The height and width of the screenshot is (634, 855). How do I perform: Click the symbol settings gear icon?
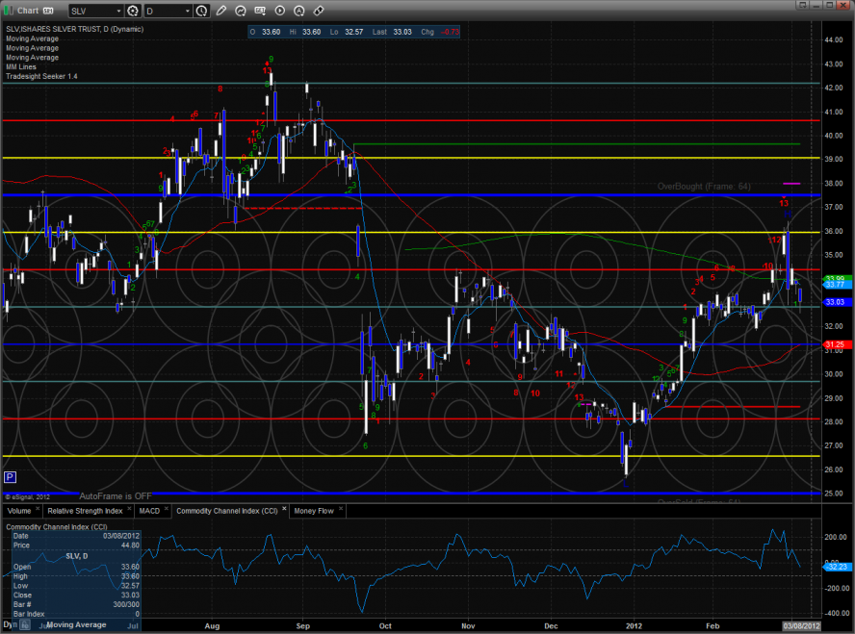tap(131, 12)
